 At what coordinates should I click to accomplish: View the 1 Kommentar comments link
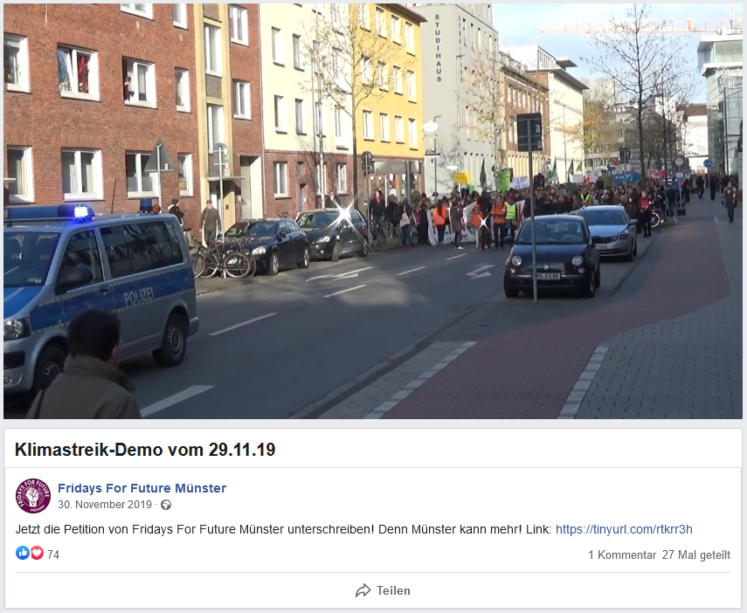click(622, 554)
